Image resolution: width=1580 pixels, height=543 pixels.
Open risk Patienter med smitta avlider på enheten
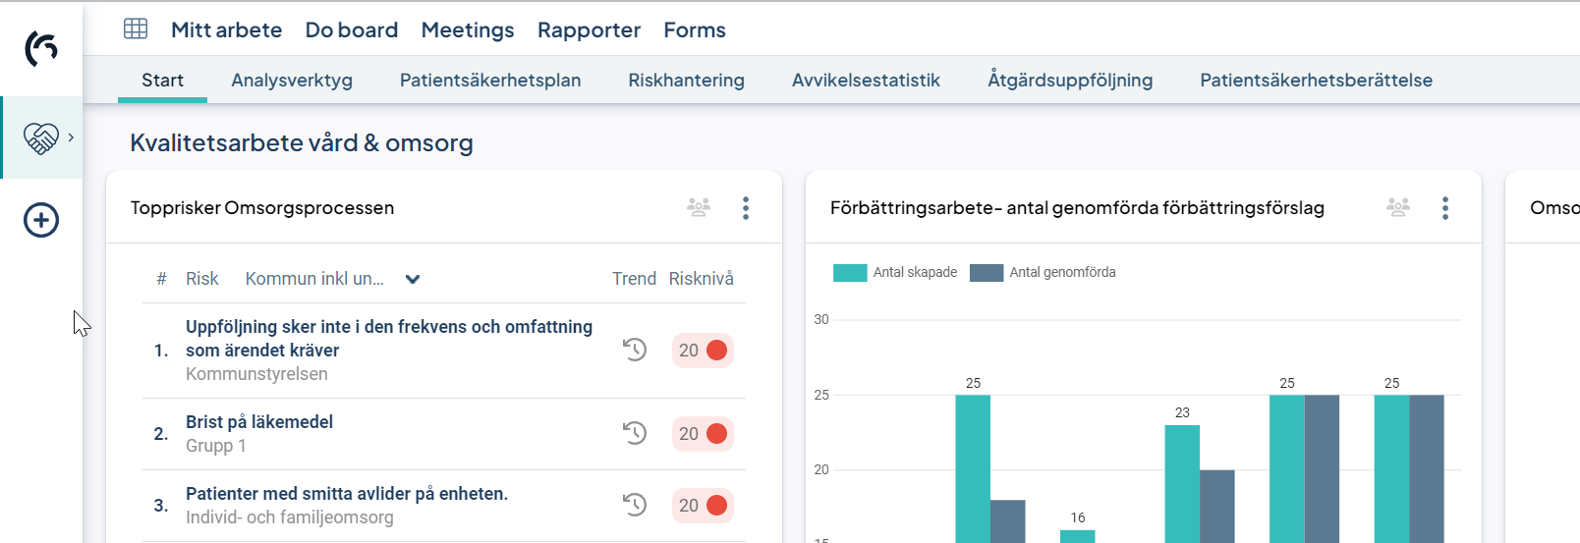point(347,494)
